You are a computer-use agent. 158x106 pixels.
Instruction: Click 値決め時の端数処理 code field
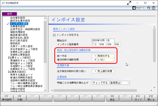[94, 60]
